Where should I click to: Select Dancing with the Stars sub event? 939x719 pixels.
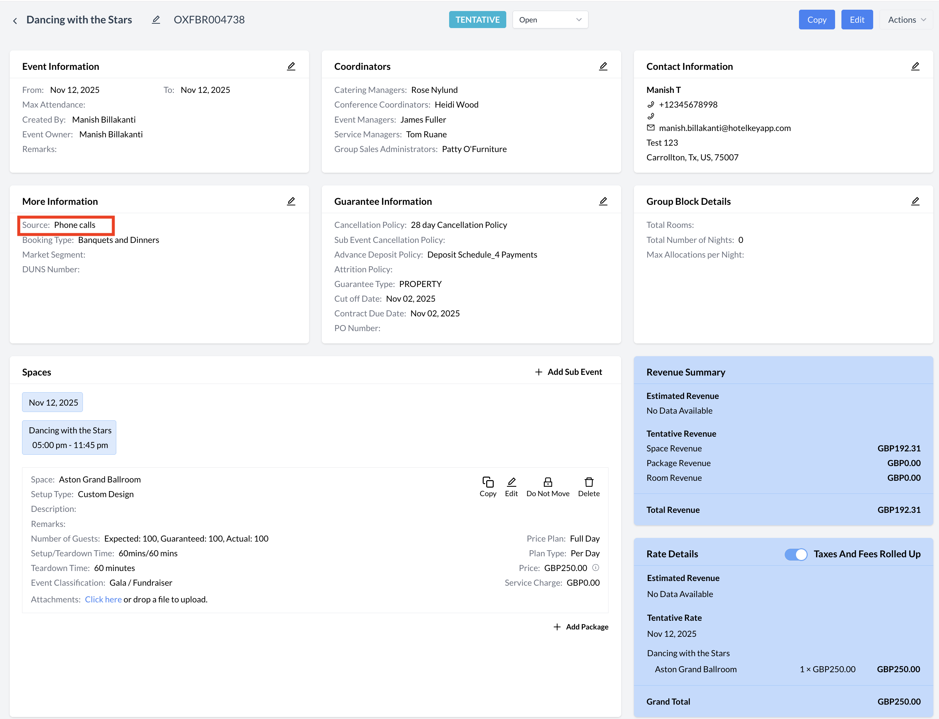[70, 437]
